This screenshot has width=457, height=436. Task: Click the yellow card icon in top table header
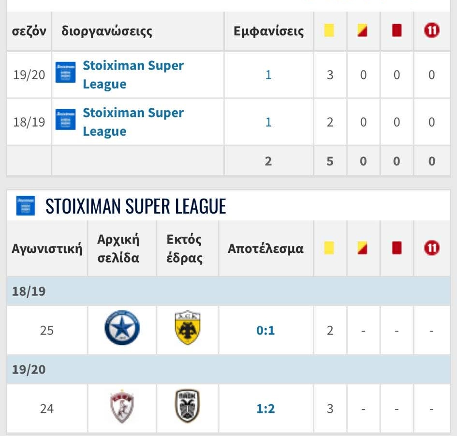[x=329, y=31]
